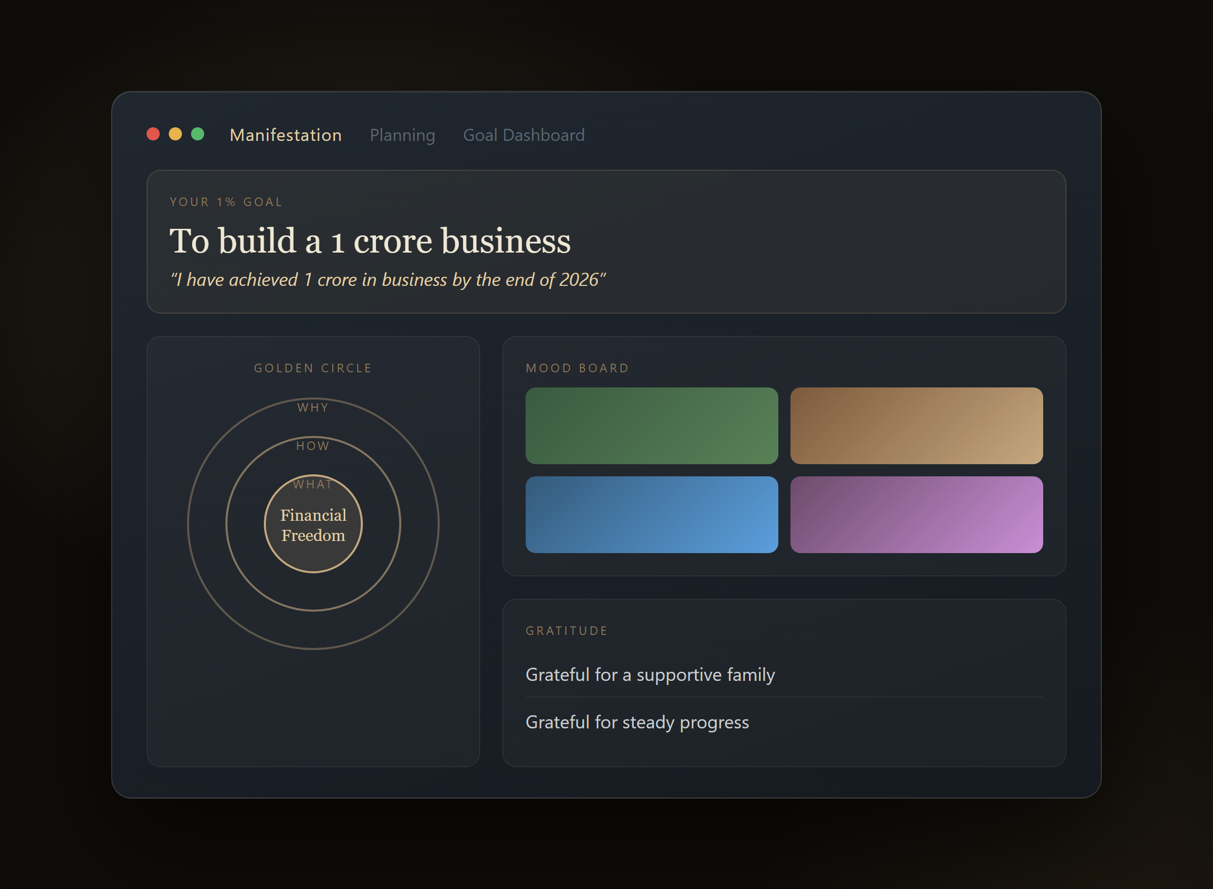This screenshot has width=1213, height=889.
Task: Click the WHAT label in inner circle
Action: (x=313, y=484)
